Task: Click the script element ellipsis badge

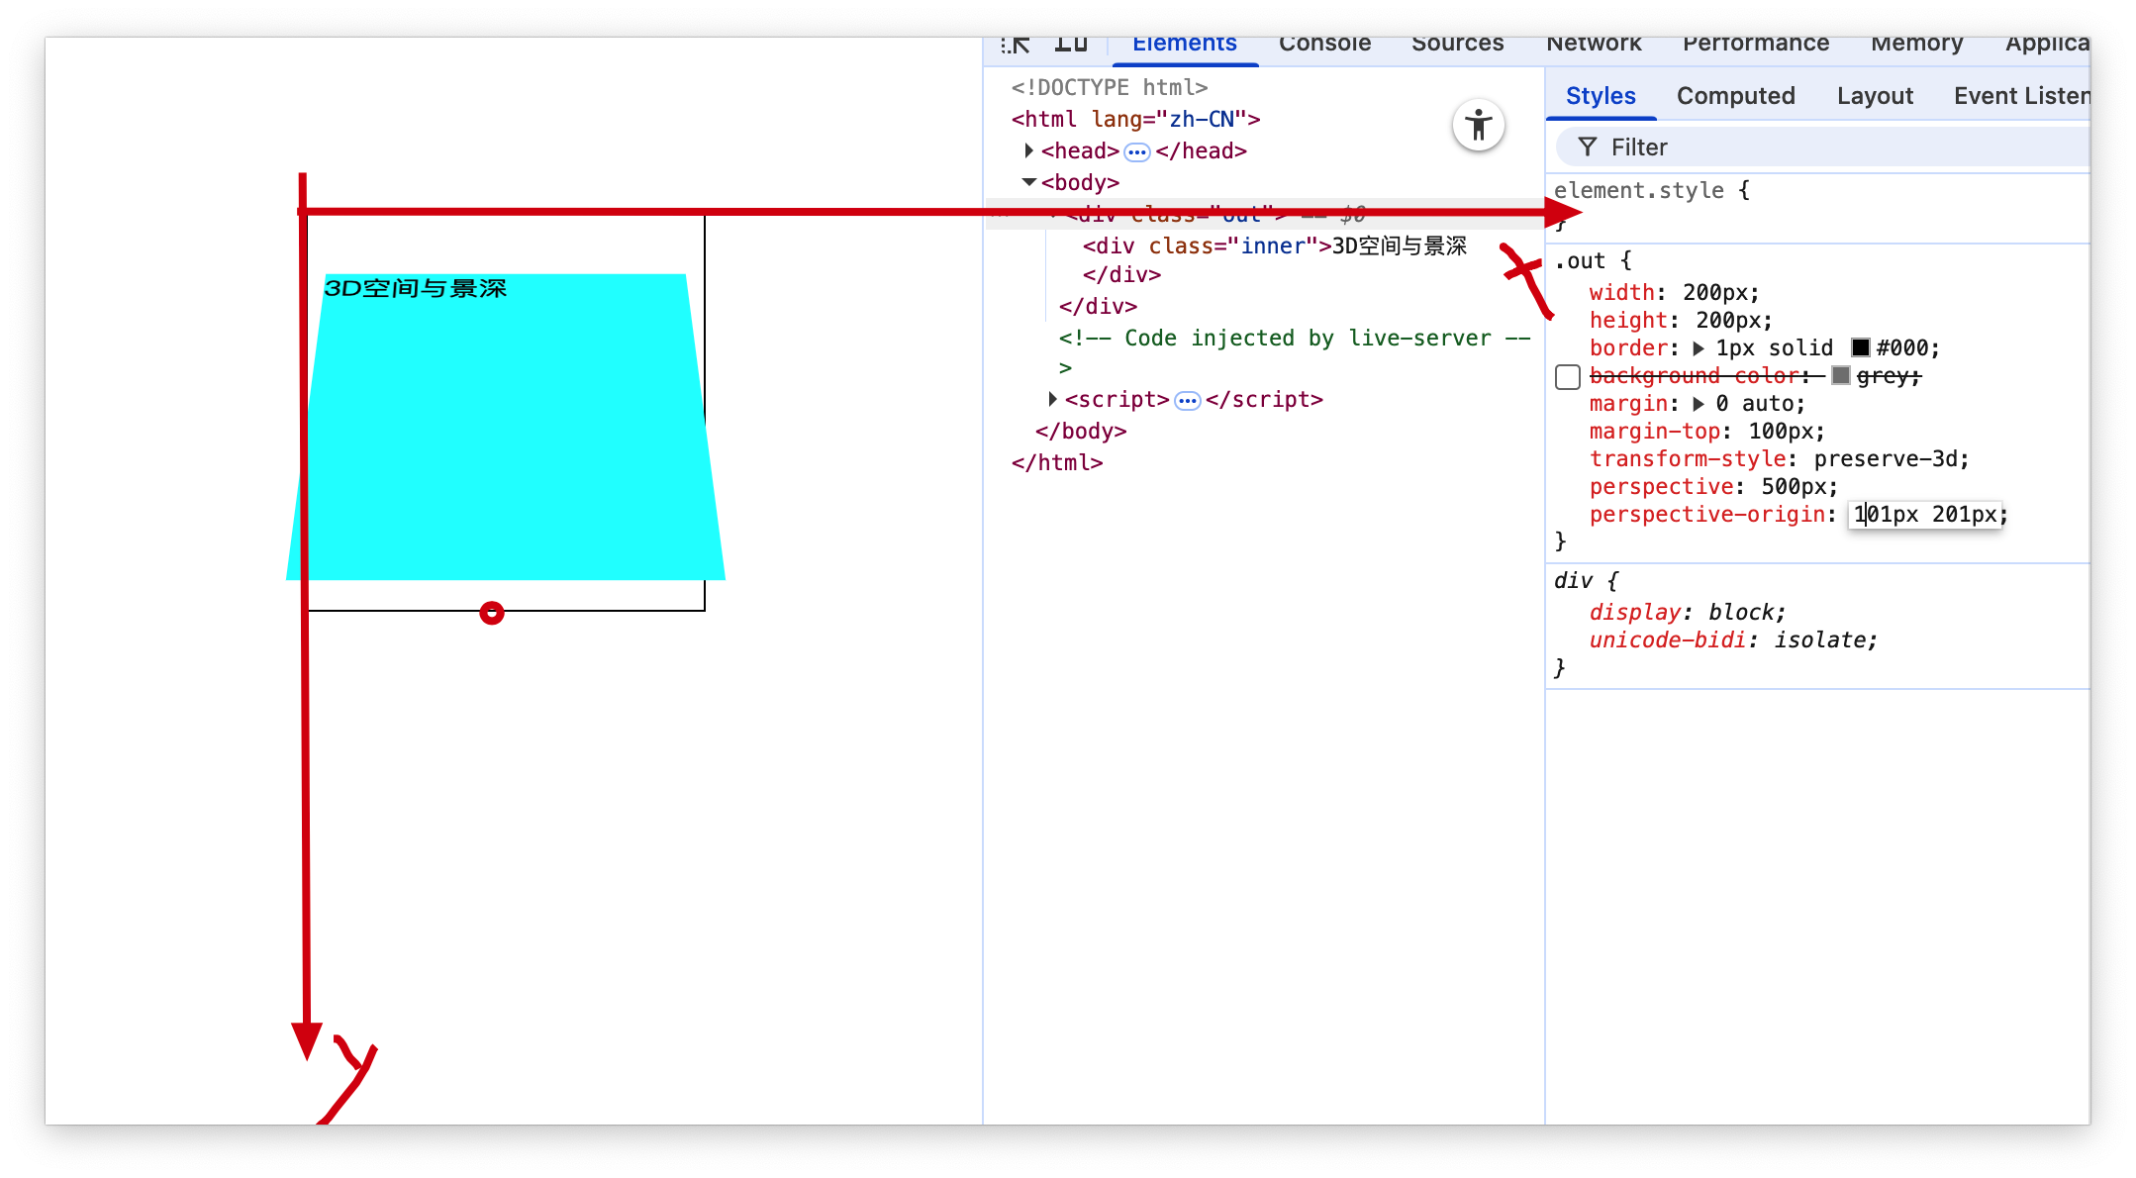Action: 1187,400
